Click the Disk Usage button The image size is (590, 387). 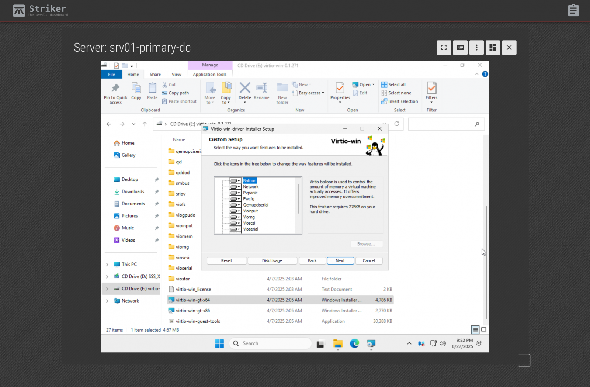(x=272, y=261)
